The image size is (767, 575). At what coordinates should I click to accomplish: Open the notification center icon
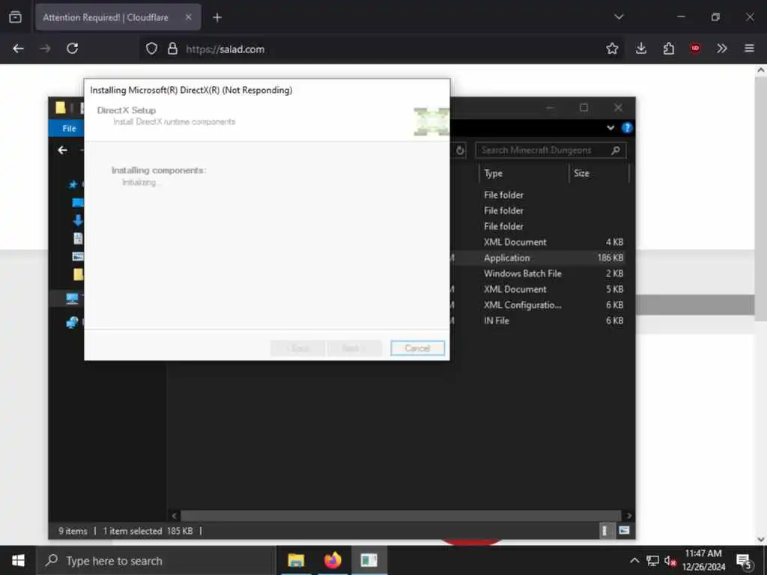click(x=745, y=562)
